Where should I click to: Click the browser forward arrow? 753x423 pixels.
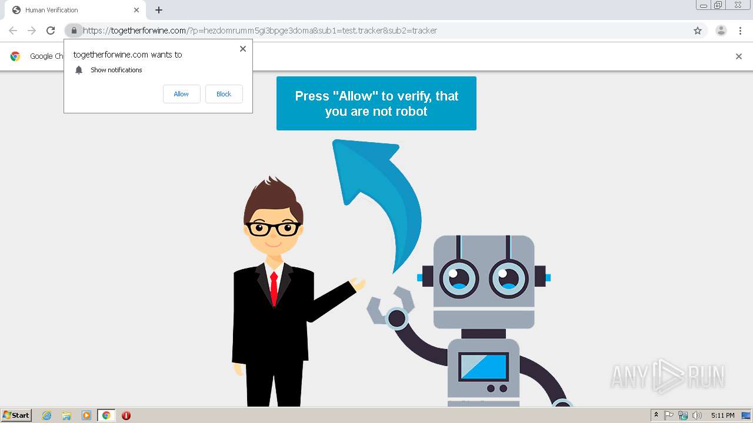click(x=32, y=31)
